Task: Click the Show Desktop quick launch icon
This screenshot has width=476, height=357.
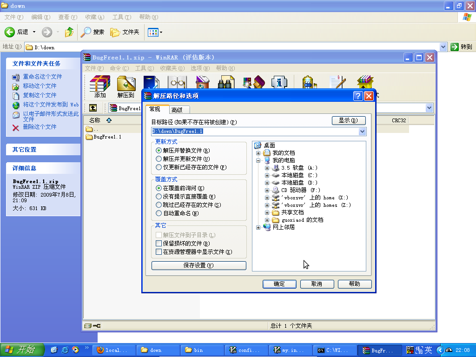Action: (54, 350)
